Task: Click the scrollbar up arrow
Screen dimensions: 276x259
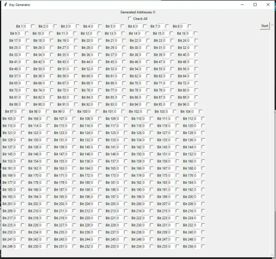Action: 272,25
